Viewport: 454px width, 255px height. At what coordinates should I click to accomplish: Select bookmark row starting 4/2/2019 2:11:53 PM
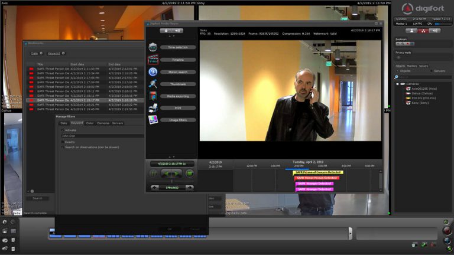[x=85, y=69]
